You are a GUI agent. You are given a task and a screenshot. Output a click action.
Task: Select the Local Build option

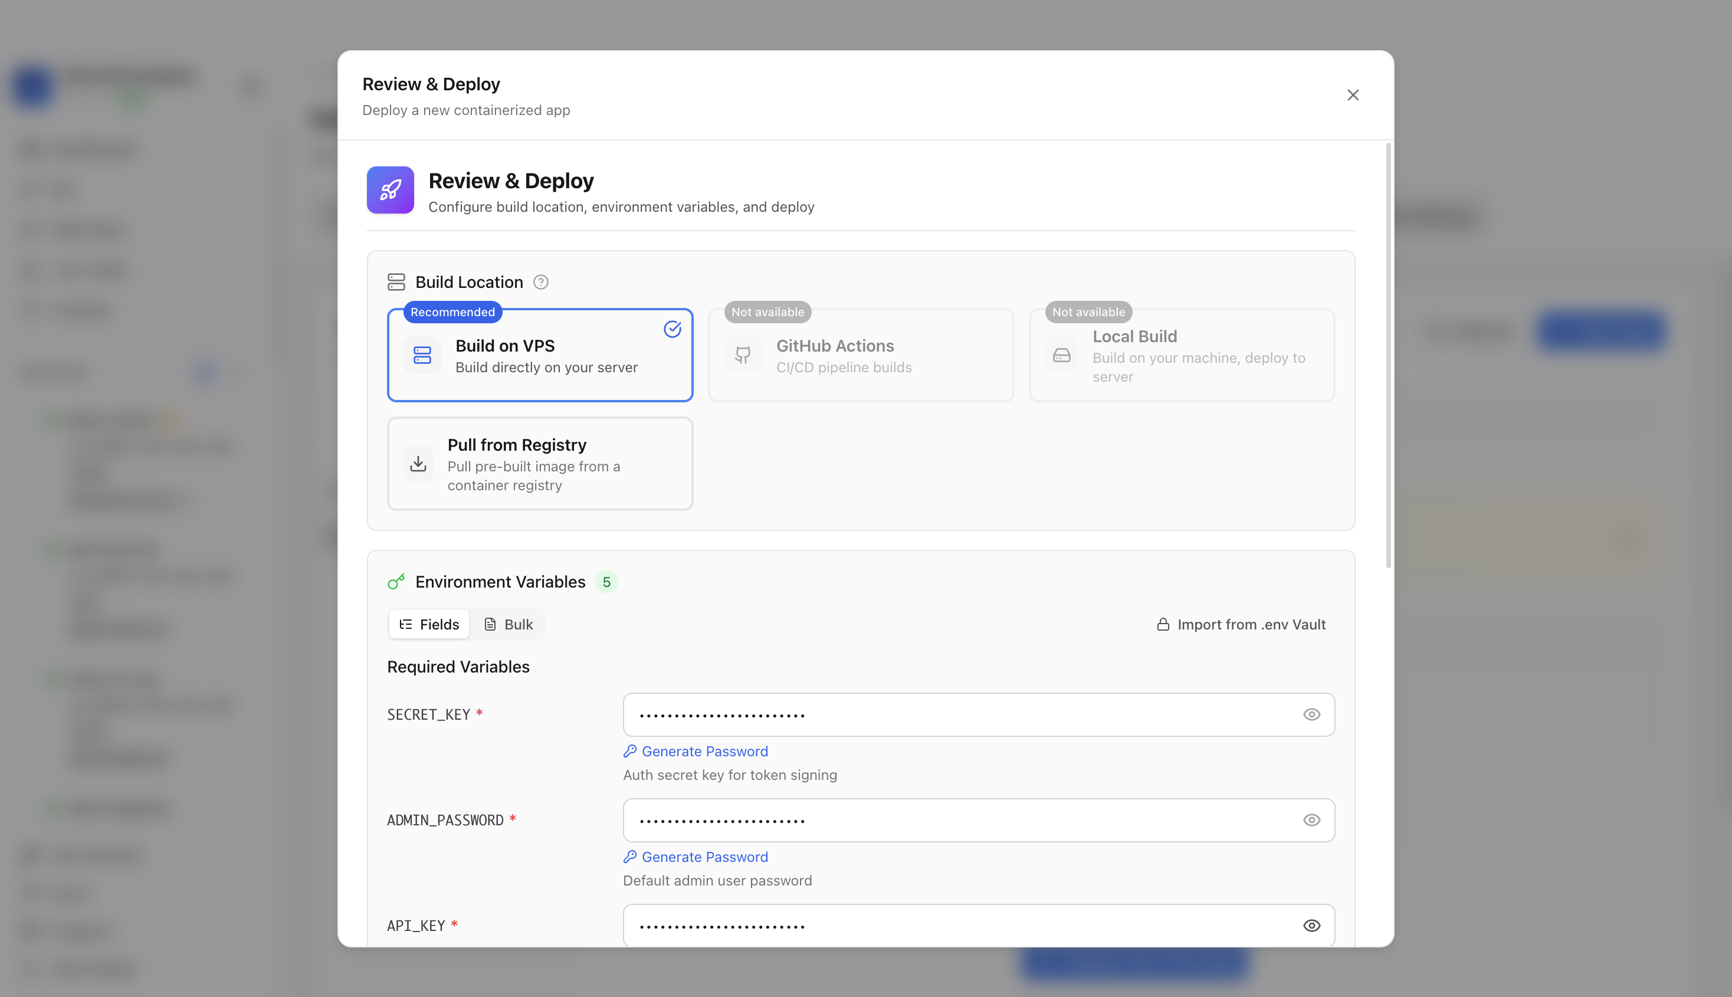pos(1182,355)
